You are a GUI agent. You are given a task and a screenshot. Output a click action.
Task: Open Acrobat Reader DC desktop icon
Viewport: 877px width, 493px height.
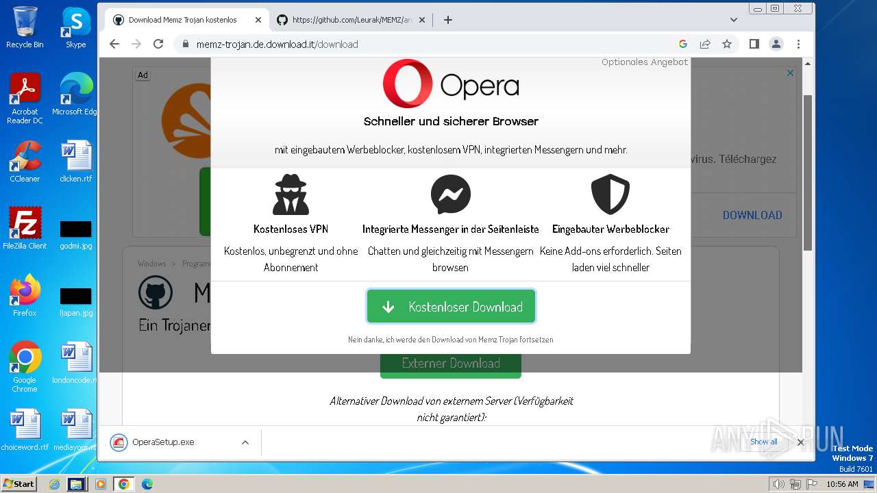pos(25,99)
